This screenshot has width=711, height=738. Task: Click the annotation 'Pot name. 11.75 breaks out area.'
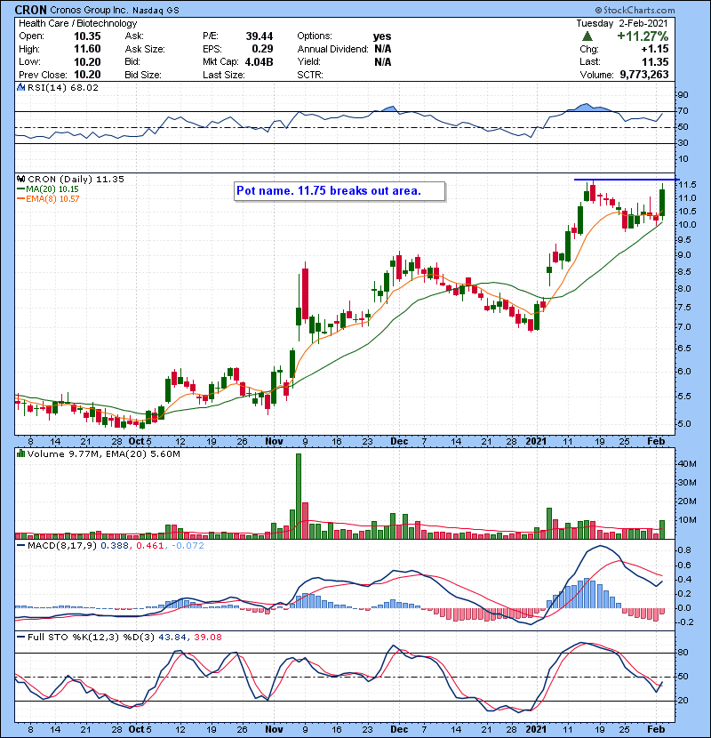pos(329,190)
